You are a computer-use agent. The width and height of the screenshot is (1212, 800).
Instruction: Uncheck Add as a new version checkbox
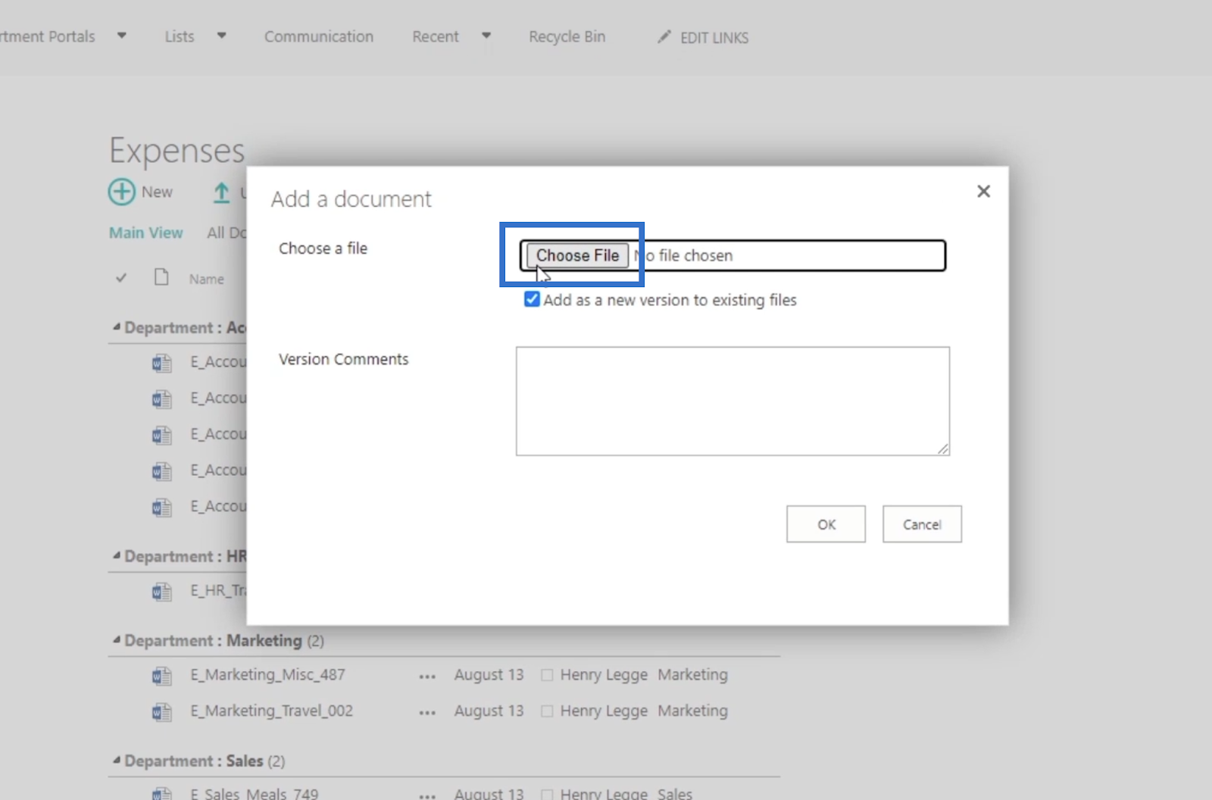point(532,299)
